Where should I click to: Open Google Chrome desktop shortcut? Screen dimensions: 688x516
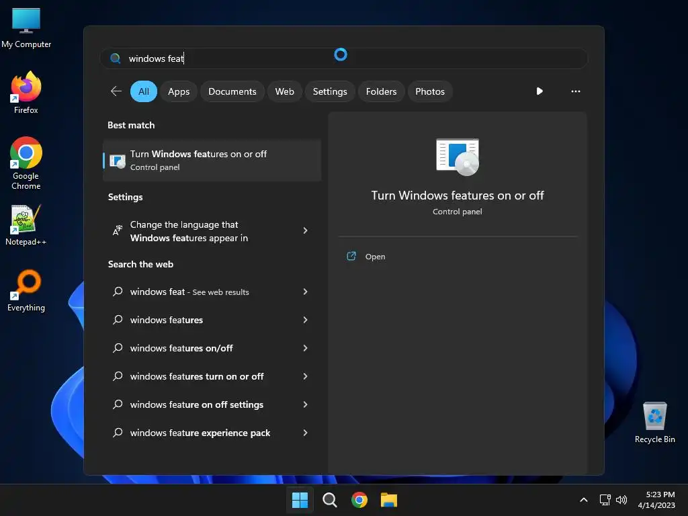tap(26, 163)
